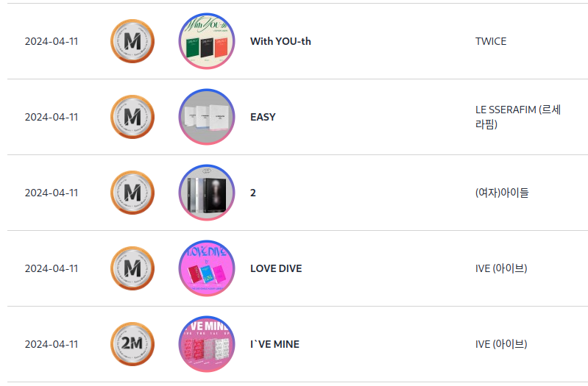Open the LOVE DIVE album cover
588x386 pixels.
[206, 268]
